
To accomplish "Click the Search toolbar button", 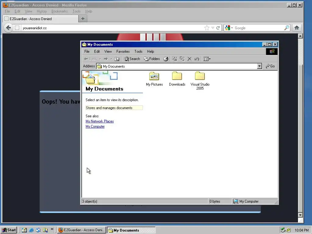I will click(132, 59).
